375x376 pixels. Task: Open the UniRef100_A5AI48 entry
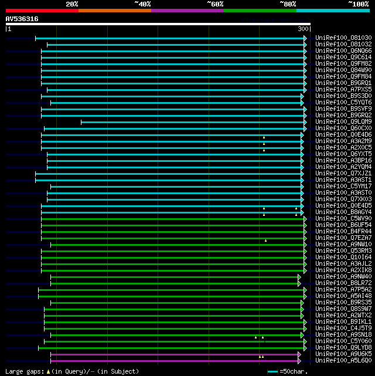pos(343,296)
